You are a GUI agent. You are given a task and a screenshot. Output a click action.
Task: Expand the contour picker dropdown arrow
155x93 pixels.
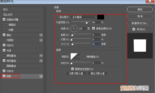click(x=79, y=57)
